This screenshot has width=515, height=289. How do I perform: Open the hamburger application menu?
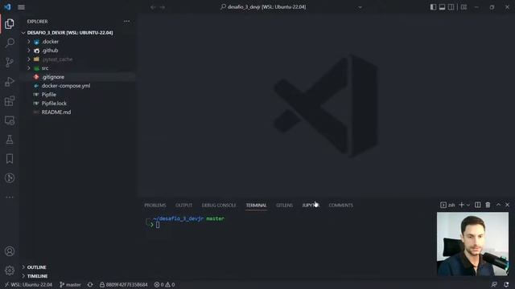pyautogui.click(x=22, y=7)
